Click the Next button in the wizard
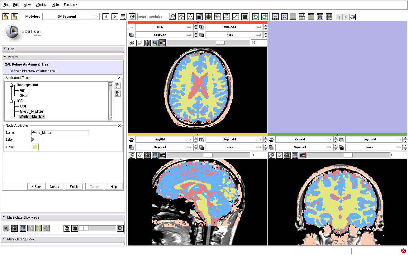The height and width of the screenshot is (255, 408). 55,187
